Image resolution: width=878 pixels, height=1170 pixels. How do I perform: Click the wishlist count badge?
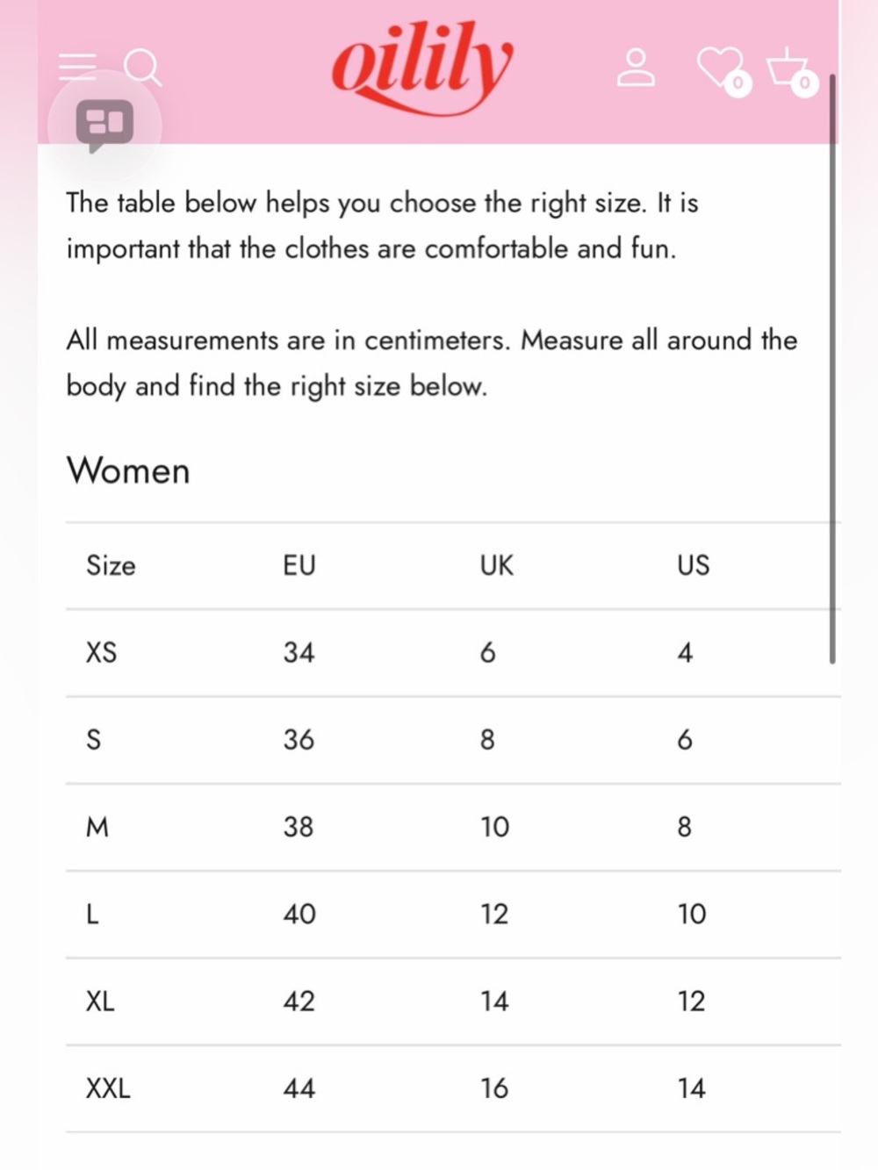(738, 83)
